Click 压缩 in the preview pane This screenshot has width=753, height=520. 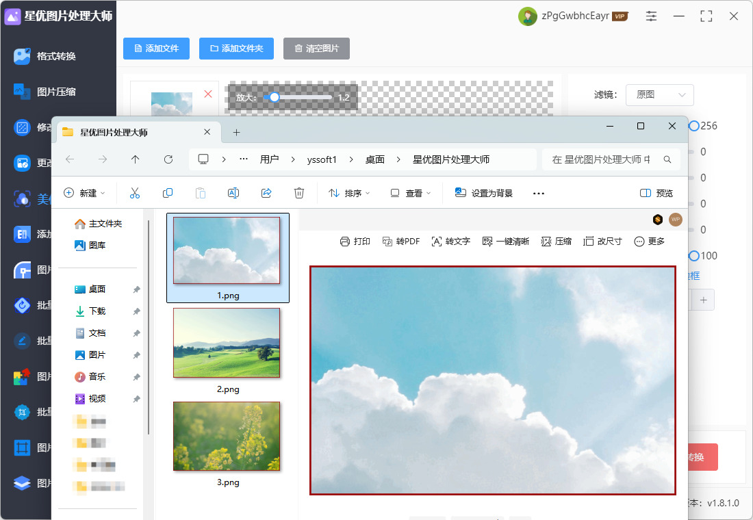(556, 242)
